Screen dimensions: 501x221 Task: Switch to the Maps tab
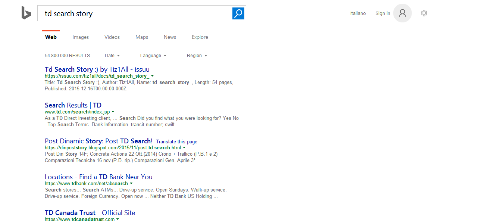tap(142, 37)
